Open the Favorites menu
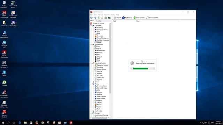This screenshot has width=223, height=125. coord(107,15)
